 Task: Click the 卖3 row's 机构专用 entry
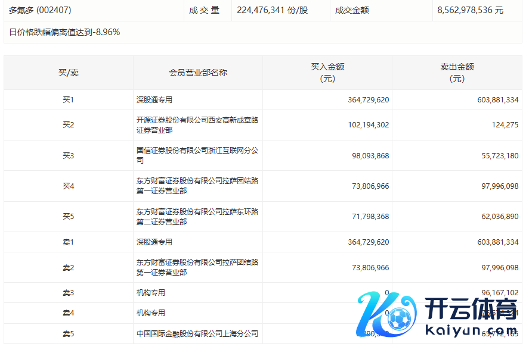pos(151,293)
